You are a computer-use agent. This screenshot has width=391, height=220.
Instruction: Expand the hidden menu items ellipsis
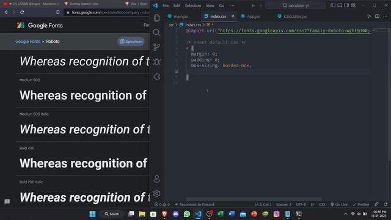[232, 5]
